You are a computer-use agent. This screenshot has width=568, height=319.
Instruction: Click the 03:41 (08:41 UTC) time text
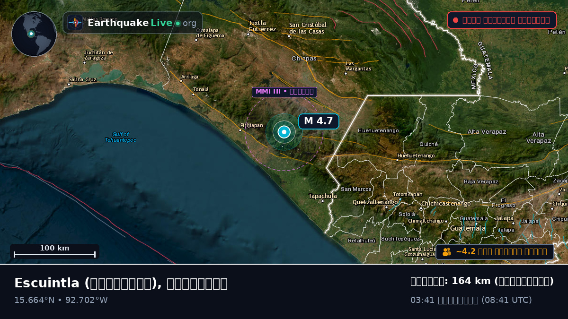click(x=471, y=300)
